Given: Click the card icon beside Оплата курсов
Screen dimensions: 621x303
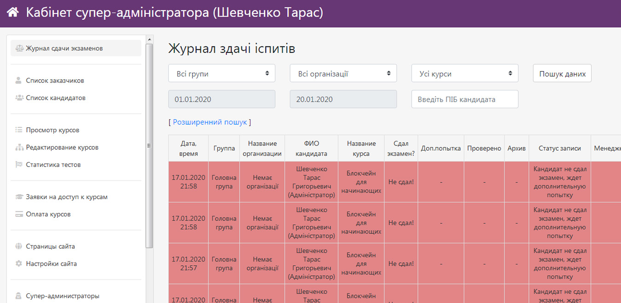Looking at the screenshot, I should 19,215.
